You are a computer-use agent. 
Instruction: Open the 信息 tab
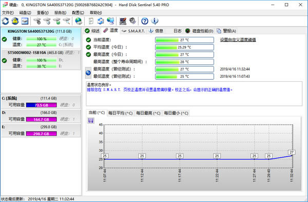click(x=156, y=31)
